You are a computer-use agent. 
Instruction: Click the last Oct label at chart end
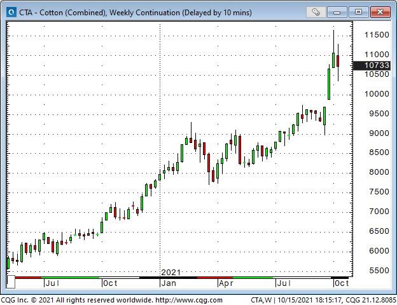pos(342,283)
